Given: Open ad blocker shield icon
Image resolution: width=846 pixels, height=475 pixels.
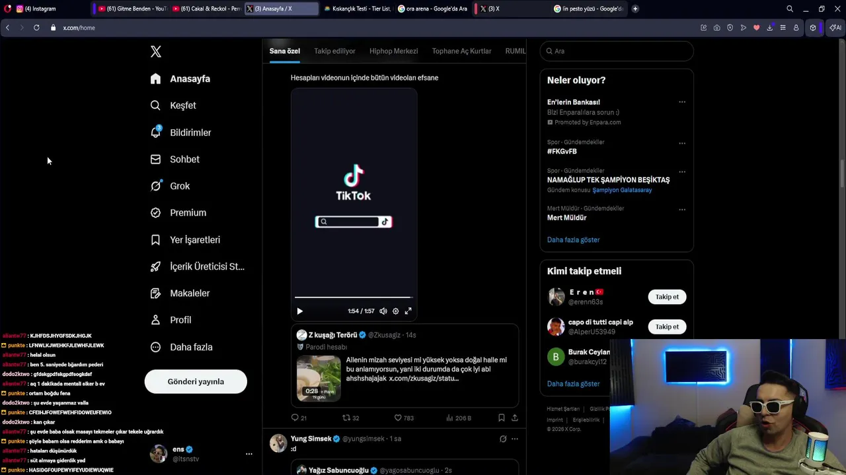Looking at the screenshot, I should pyautogui.click(x=730, y=28).
